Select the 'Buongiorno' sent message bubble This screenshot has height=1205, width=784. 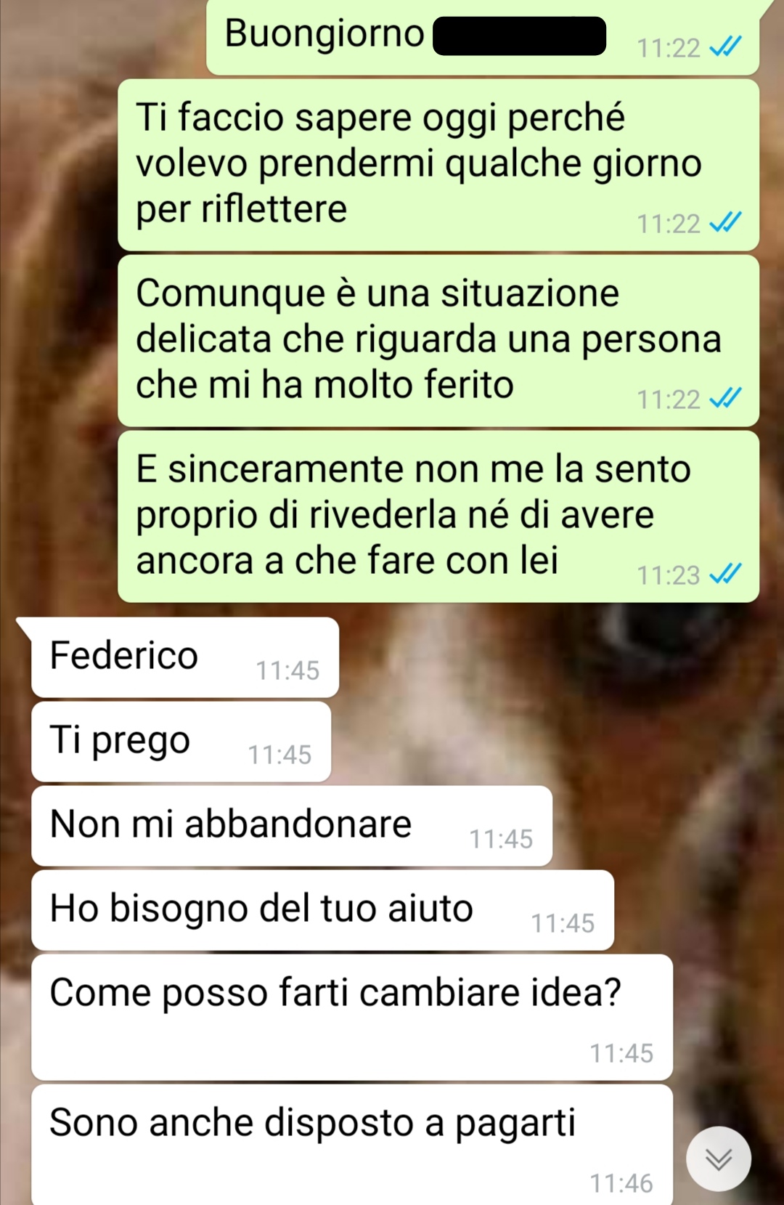pos(483,36)
